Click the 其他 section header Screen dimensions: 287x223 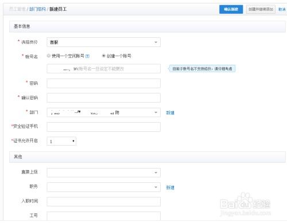[148, 157]
